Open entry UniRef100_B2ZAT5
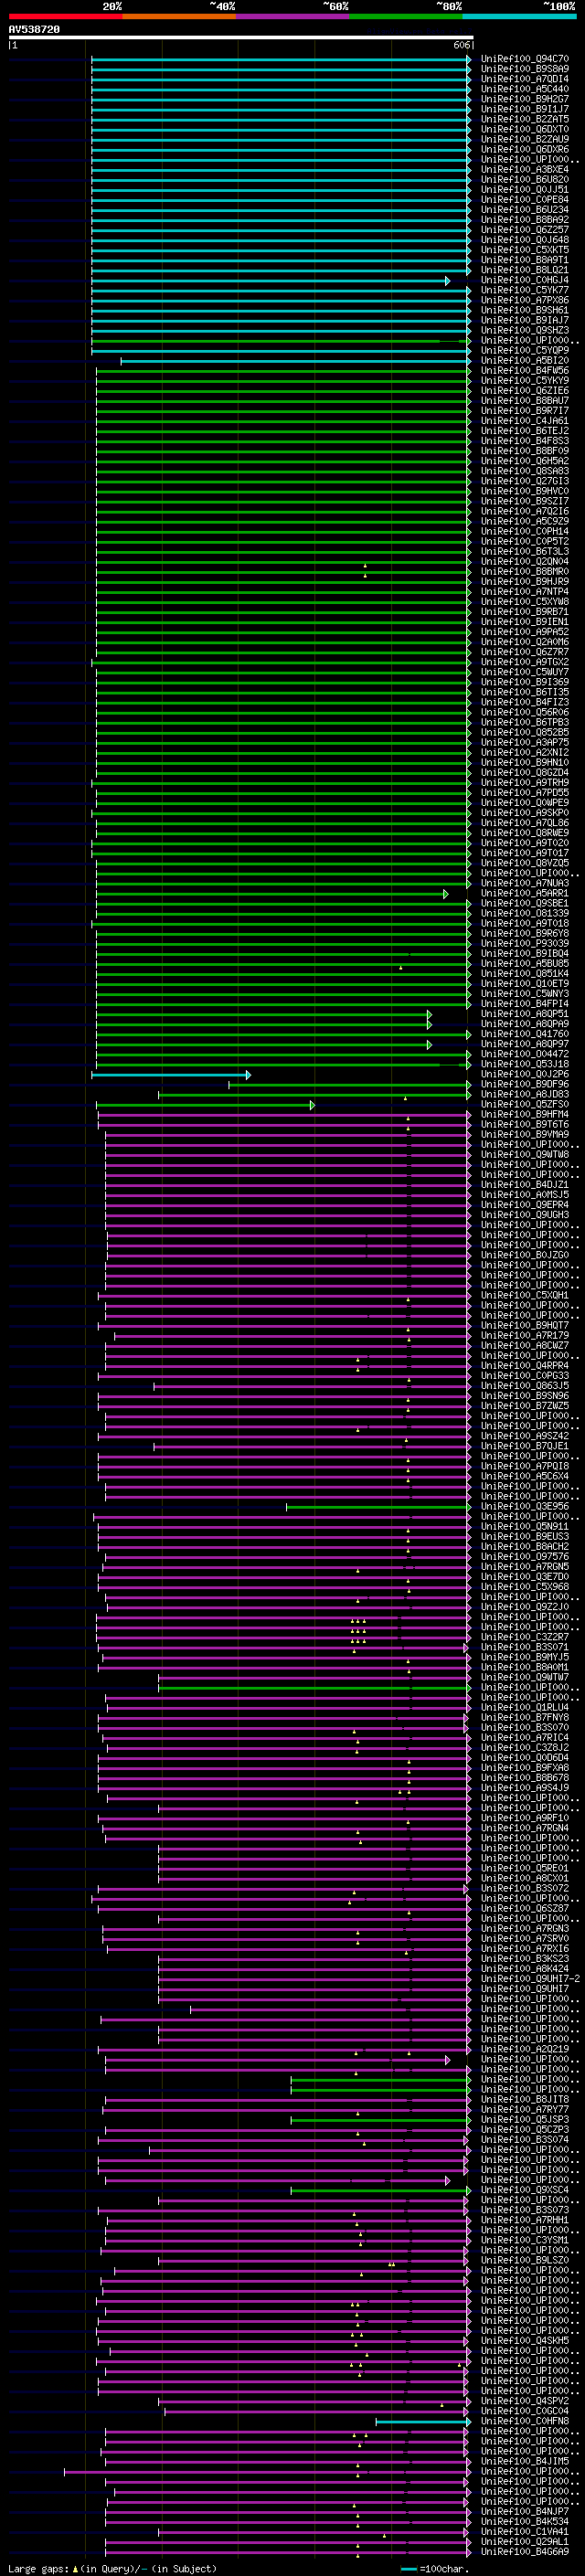The height and width of the screenshot is (2576, 585). coord(525,119)
